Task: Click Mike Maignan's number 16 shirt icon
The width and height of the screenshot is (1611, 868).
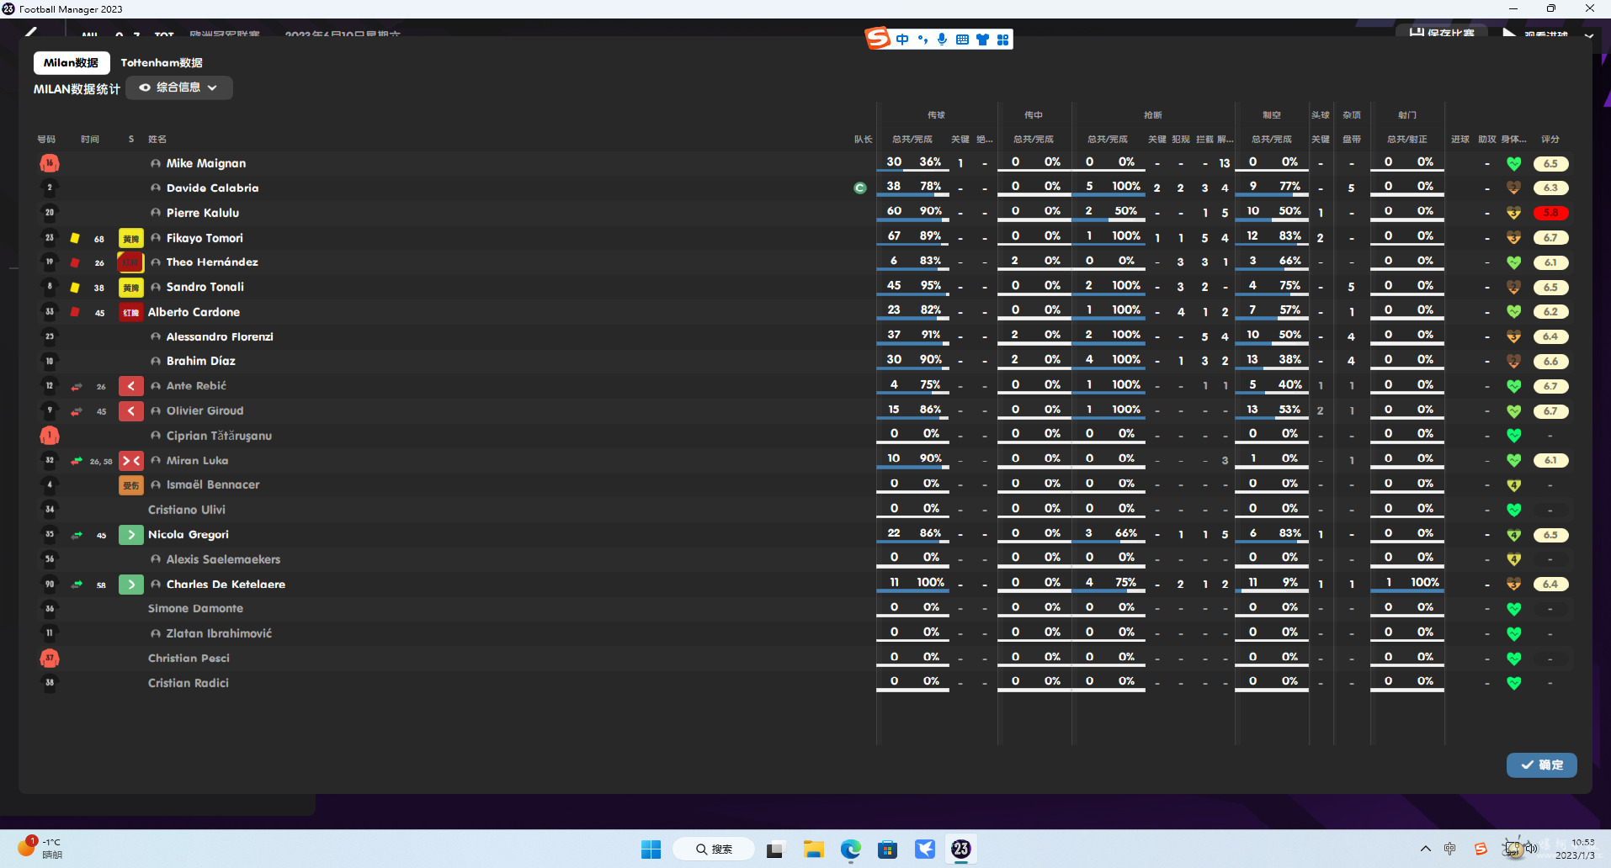Action: (x=50, y=163)
